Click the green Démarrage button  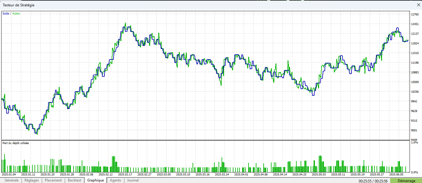(x=406, y=181)
